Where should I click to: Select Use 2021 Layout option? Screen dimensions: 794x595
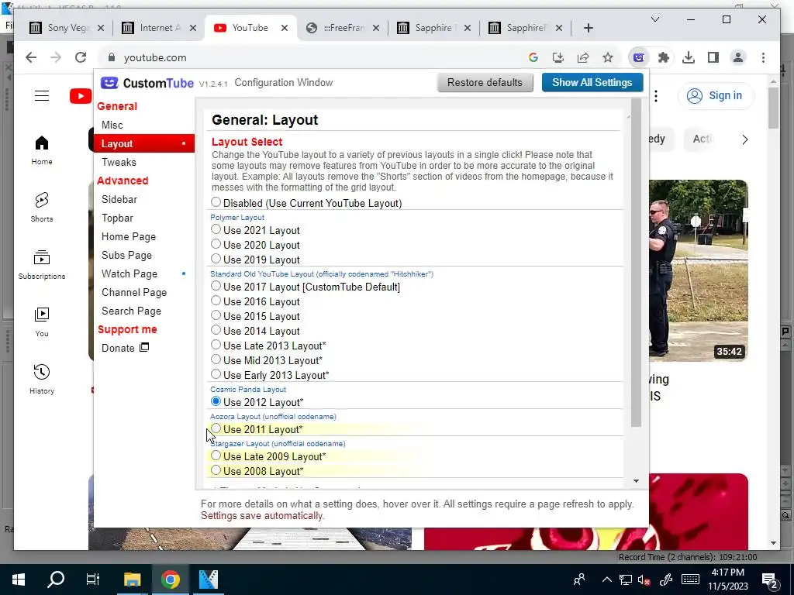coord(216,229)
